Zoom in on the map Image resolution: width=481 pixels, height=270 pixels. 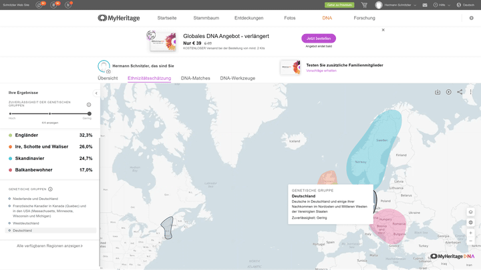(x=470, y=233)
